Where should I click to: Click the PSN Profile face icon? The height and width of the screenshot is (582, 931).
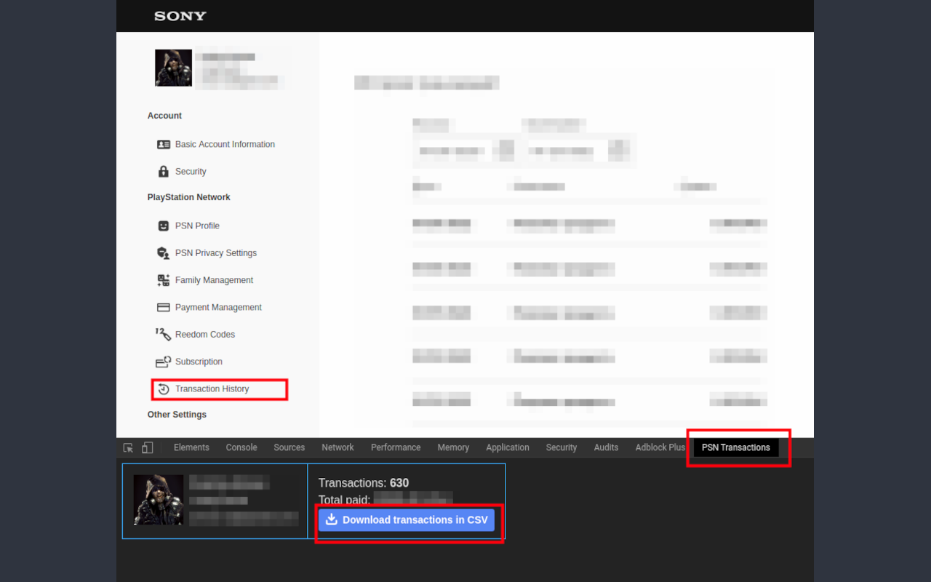tap(164, 226)
